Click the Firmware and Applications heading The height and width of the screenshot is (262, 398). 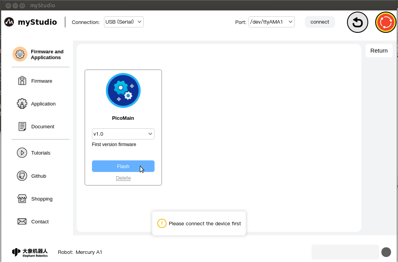pyautogui.click(x=47, y=54)
